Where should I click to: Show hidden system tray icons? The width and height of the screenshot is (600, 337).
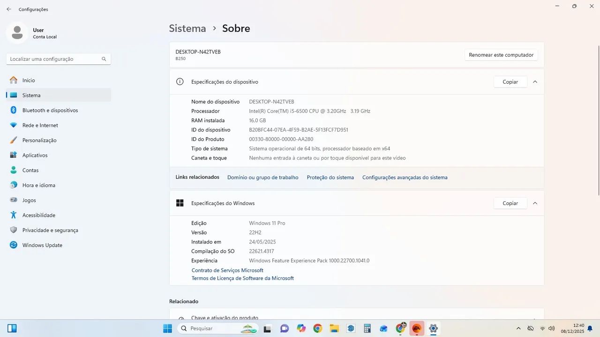[x=518, y=329]
